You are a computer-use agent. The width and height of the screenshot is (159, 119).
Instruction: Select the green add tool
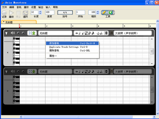pos(111,12)
